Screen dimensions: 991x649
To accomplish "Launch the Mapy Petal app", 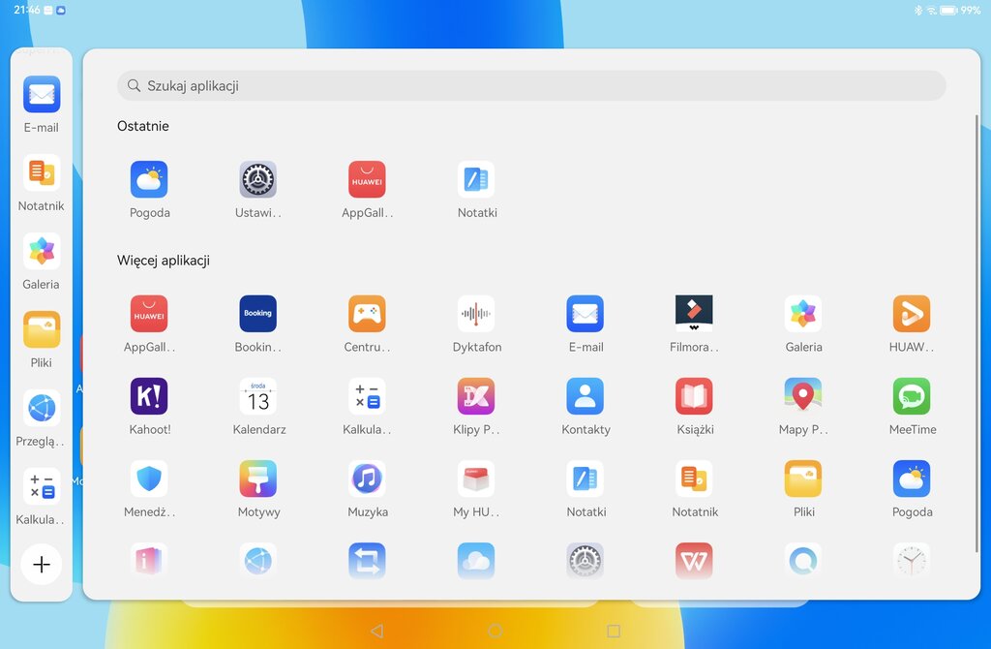I will pos(803,396).
